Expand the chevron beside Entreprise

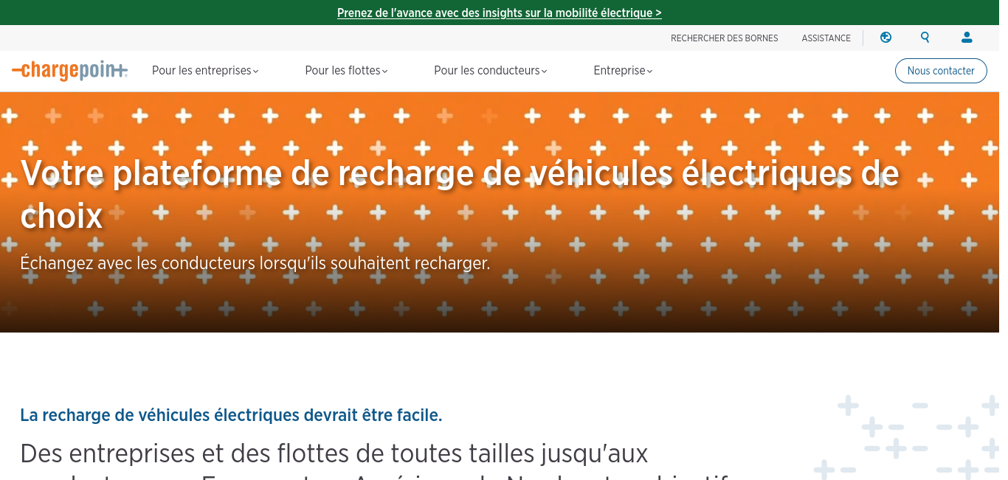(x=650, y=72)
